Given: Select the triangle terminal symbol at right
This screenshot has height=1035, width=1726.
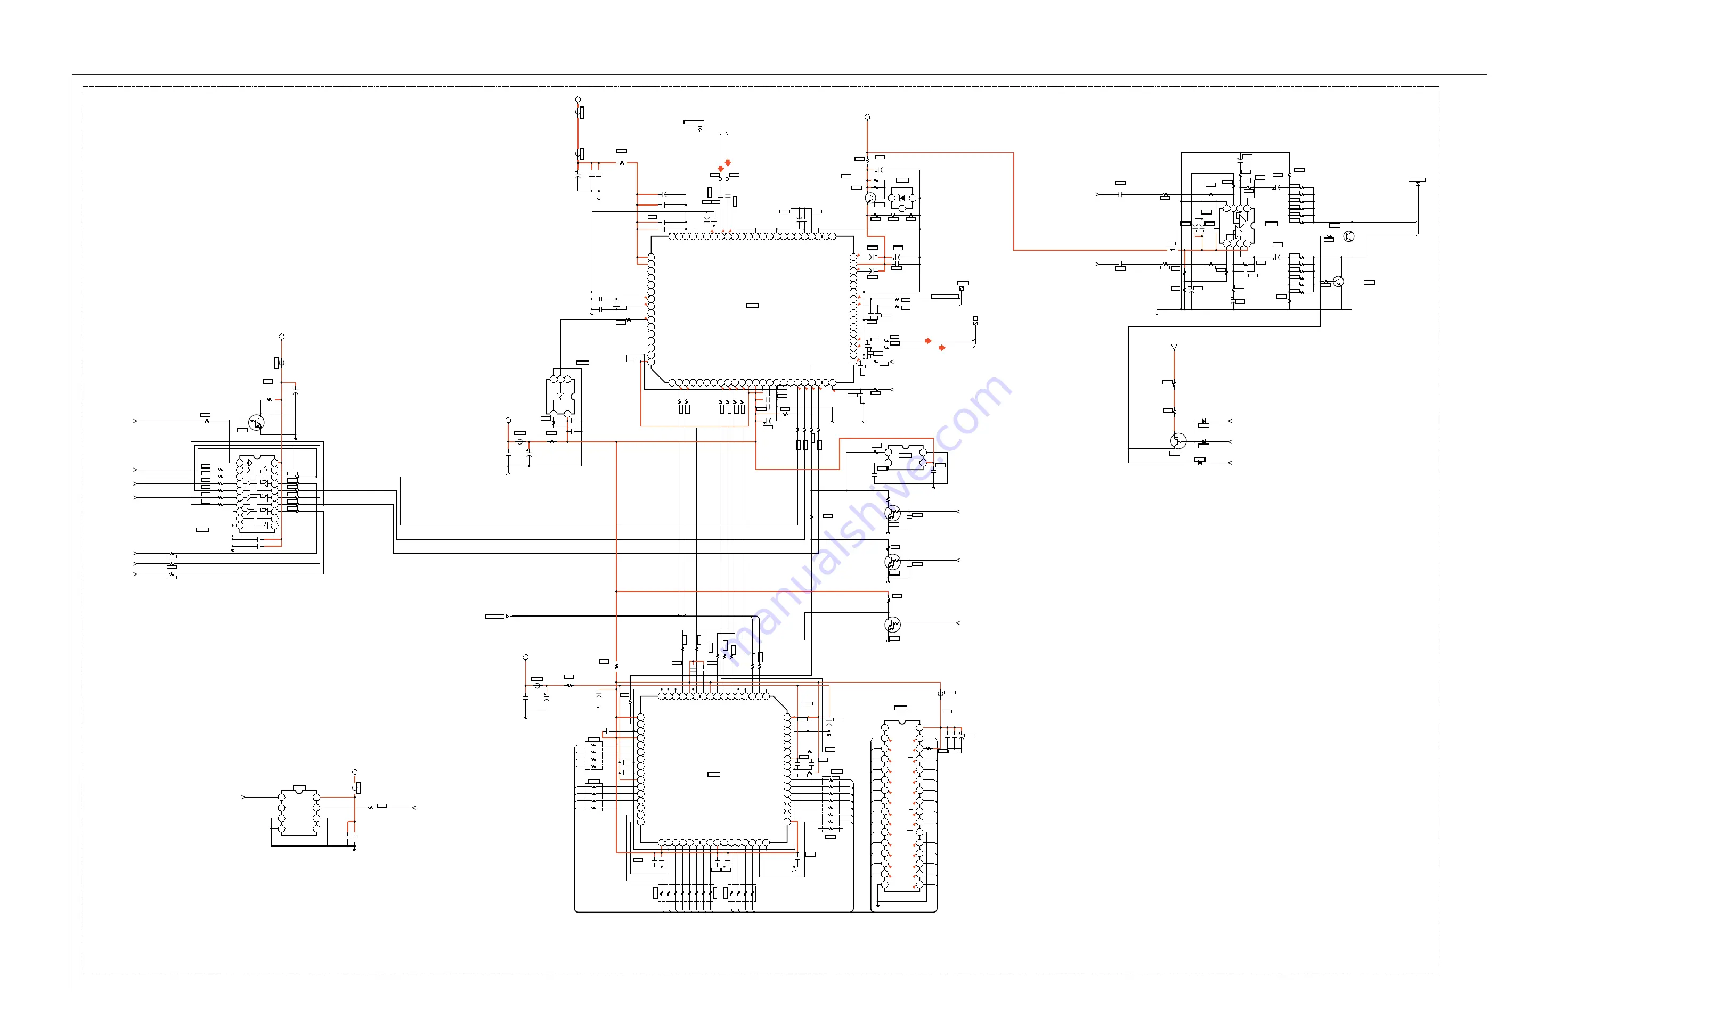Looking at the screenshot, I should [x=1174, y=347].
